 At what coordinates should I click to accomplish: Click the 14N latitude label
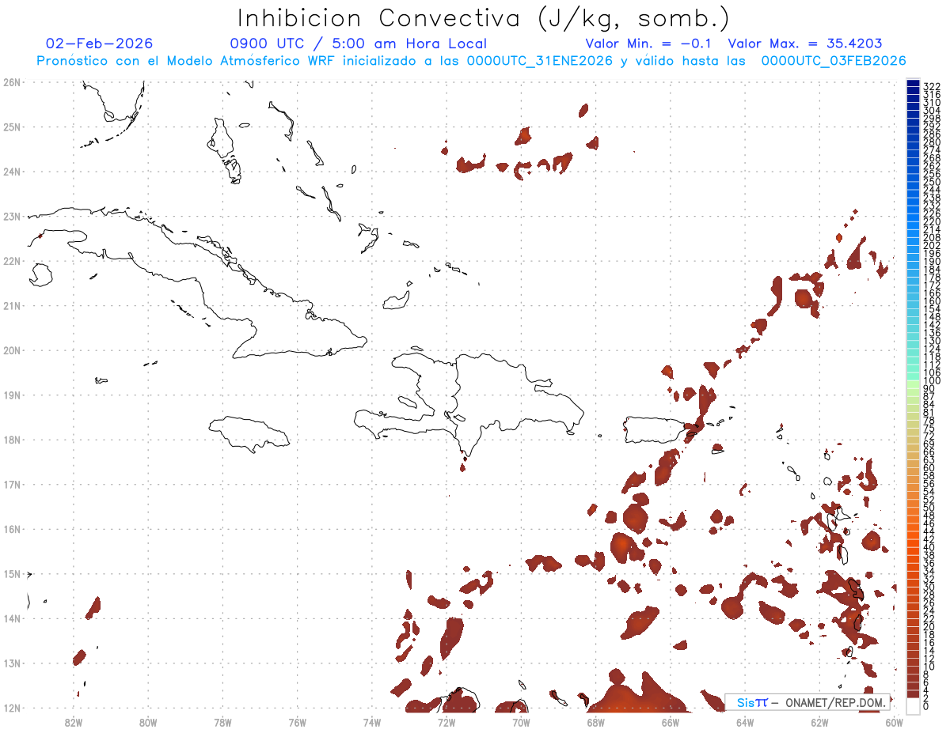tap(12, 618)
